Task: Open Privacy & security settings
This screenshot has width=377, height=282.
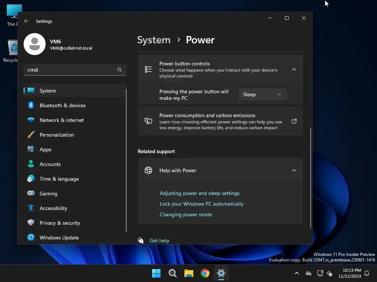Action: tap(75, 223)
